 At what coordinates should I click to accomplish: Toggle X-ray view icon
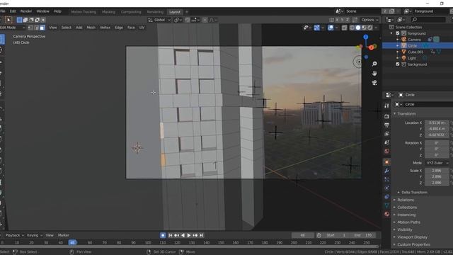tap(344, 28)
